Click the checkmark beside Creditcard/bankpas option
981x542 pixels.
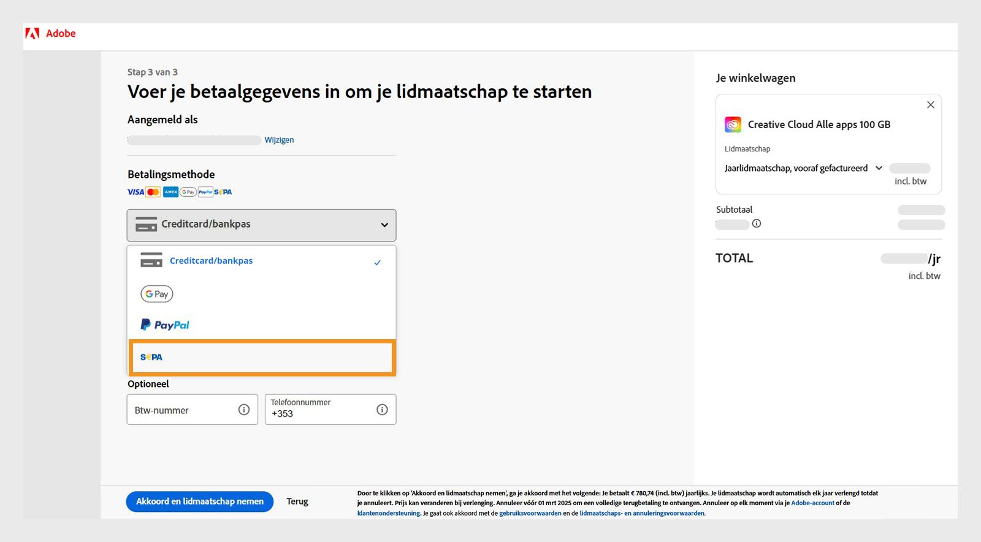click(378, 262)
